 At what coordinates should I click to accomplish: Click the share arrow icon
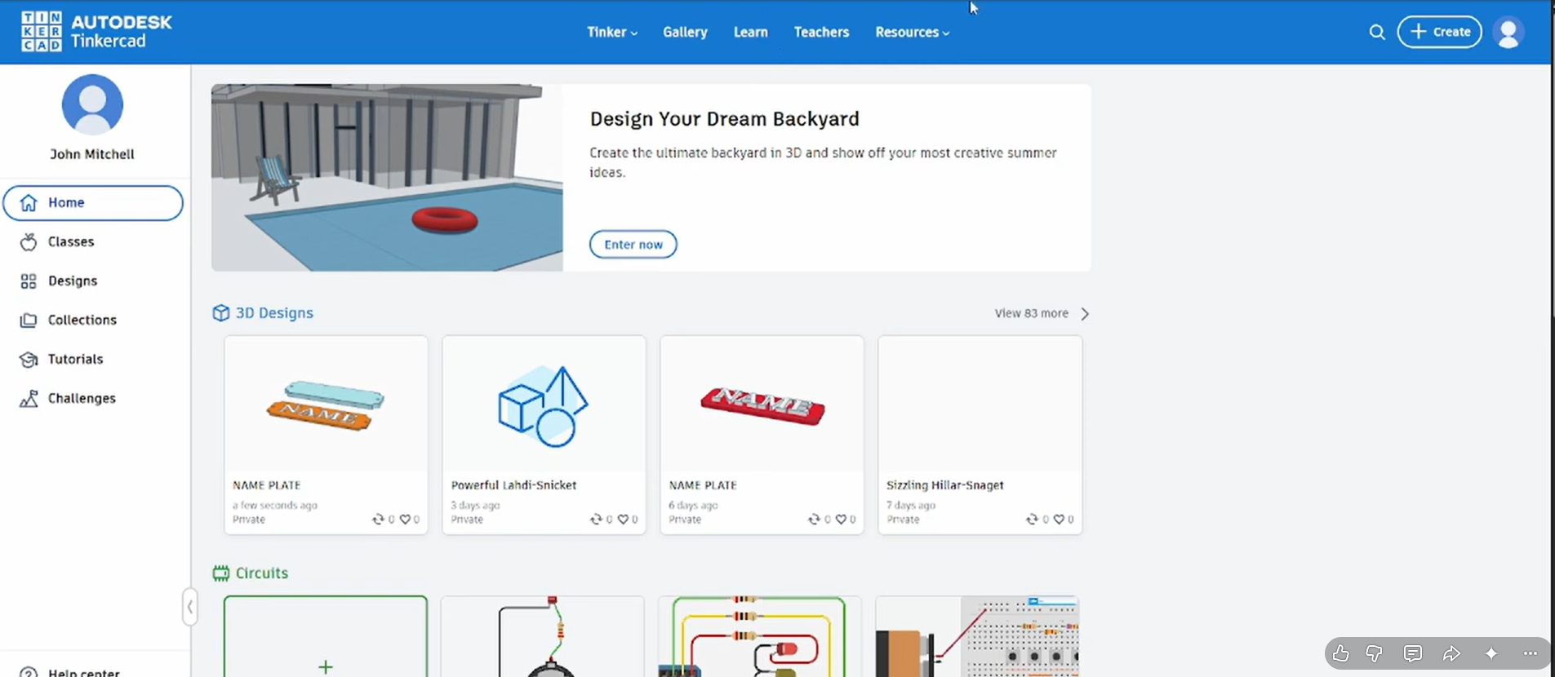1451,653
